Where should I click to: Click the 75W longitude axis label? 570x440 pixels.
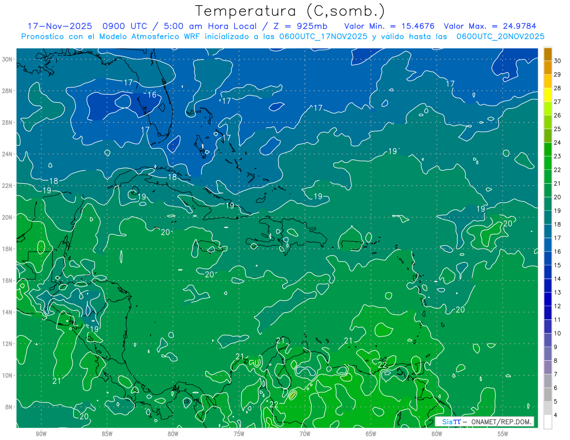[239, 434]
